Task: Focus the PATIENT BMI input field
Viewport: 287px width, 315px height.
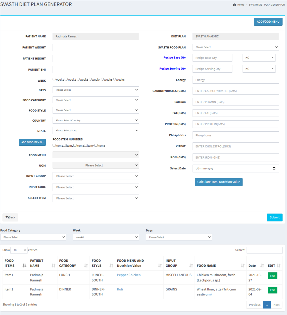Action: [96, 70]
